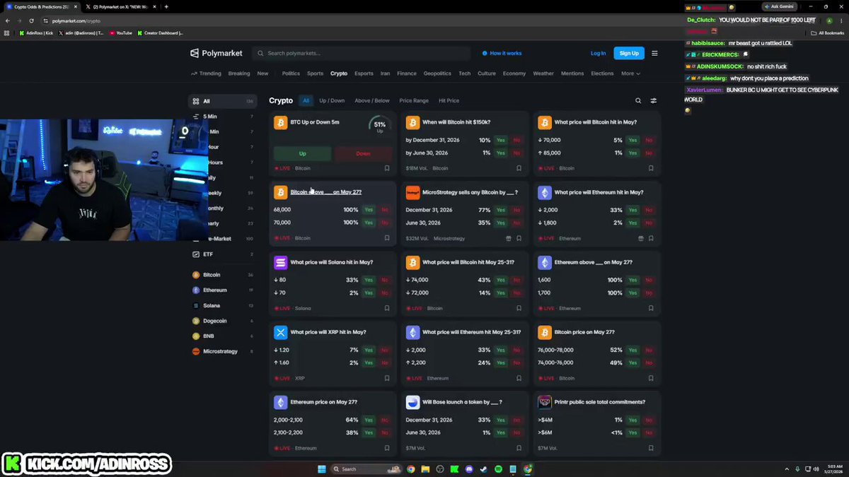Select the All category with grid icon in sidebar
849x477 pixels.
click(x=223, y=101)
